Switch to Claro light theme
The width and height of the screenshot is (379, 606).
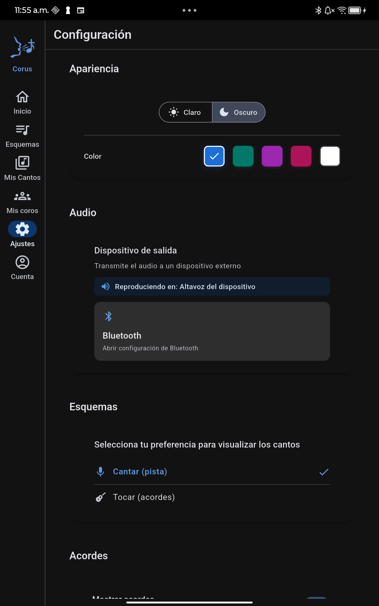pyautogui.click(x=186, y=112)
